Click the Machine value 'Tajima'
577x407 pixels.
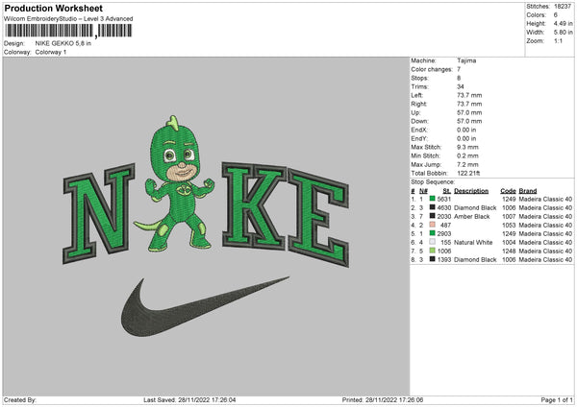point(466,60)
